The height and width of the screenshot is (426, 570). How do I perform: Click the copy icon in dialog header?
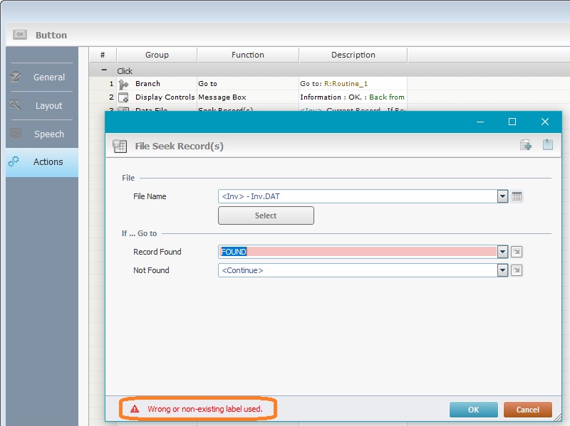pyautogui.click(x=526, y=145)
